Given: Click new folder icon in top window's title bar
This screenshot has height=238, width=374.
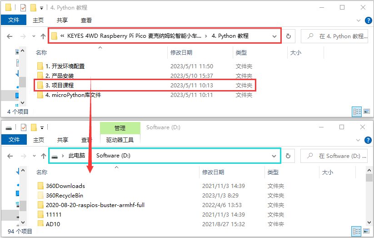Looking at the screenshot, I should coord(33,8).
